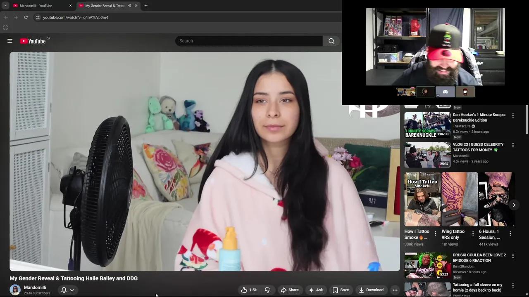Open options for Wing tattoo short
This screenshot has height=297, width=529.
point(473,233)
